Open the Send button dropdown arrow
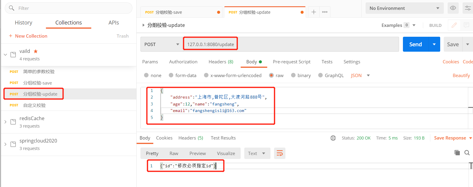The width and height of the screenshot is (473, 187). [434, 44]
